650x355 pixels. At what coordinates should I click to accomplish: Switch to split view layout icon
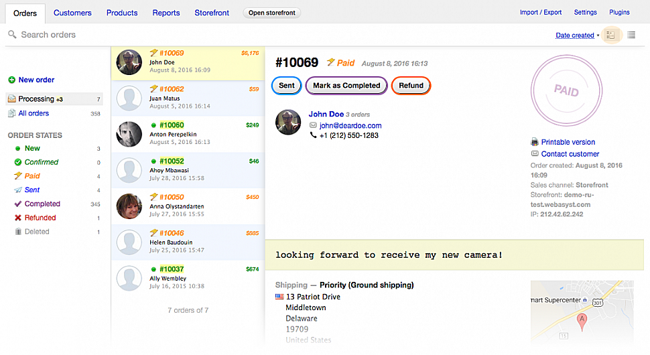(610, 35)
